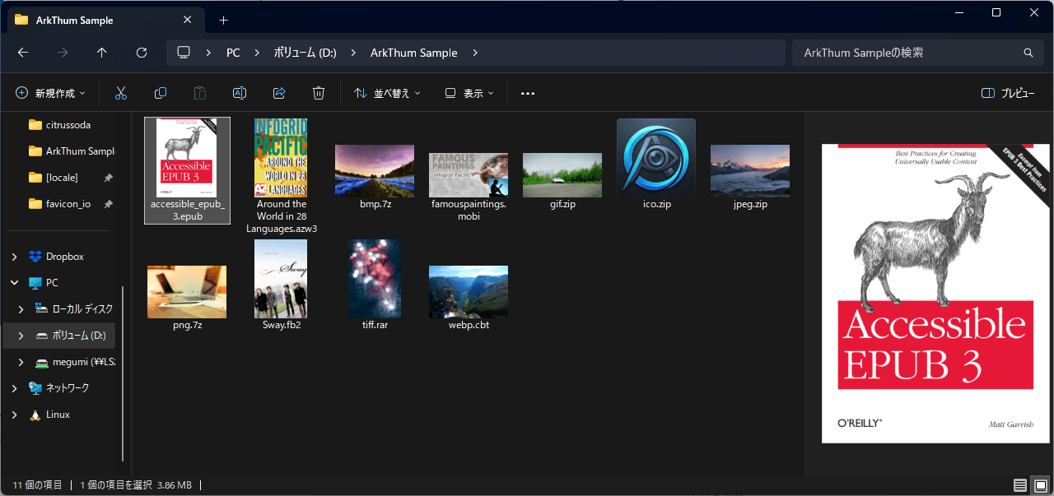Switch to details layout using the status bar icon
Image resolution: width=1054 pixels, height=496 pixels.
[1019, 484]
